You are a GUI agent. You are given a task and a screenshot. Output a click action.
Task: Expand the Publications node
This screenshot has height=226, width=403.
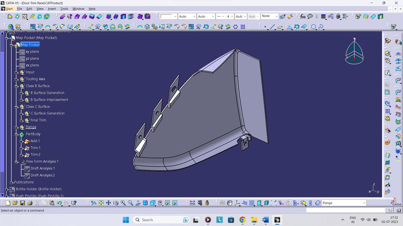click(x=12, y=182)
